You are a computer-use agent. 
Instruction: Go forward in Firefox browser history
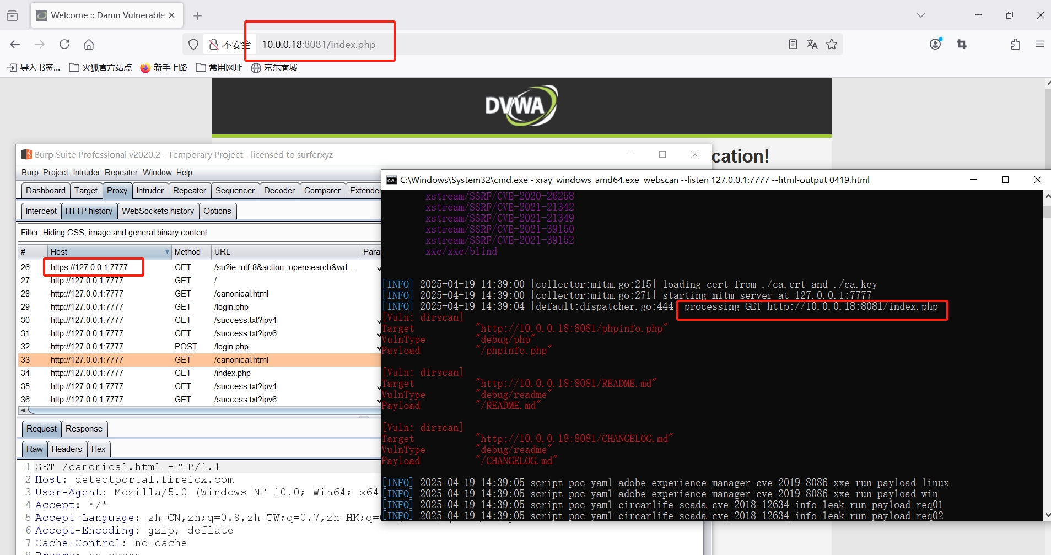[40, 44]
